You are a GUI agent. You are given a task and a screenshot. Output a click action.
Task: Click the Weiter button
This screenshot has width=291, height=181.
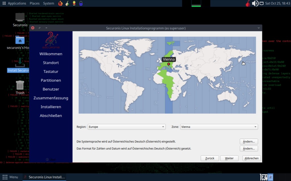coord(229,158)
